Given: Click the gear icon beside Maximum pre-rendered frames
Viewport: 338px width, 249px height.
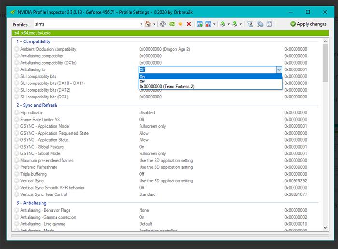Looking at the screenshot, I should [16, 161].
